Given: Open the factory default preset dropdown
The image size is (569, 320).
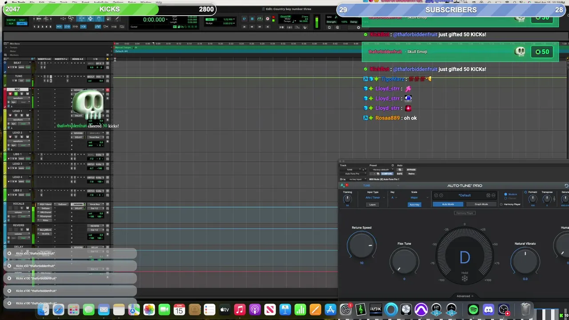Looking at the screenshot, I should (381, 169).
